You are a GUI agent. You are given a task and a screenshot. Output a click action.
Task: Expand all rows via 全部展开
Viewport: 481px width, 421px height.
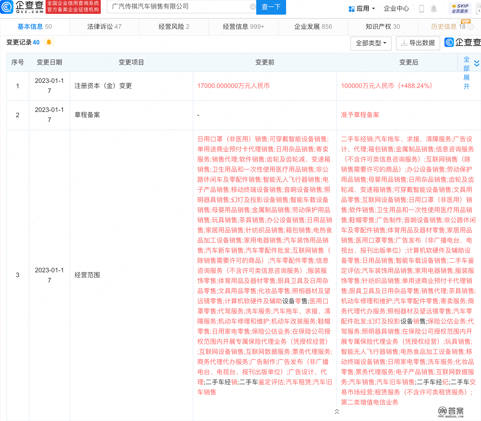click(467, 73)
